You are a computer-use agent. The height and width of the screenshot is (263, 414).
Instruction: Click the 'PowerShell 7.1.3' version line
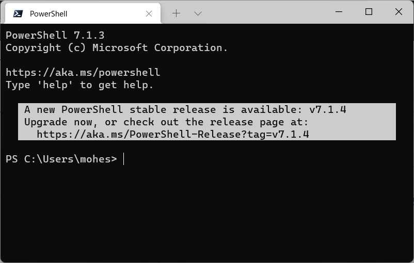pyautogui.click(x=55, y=35)
